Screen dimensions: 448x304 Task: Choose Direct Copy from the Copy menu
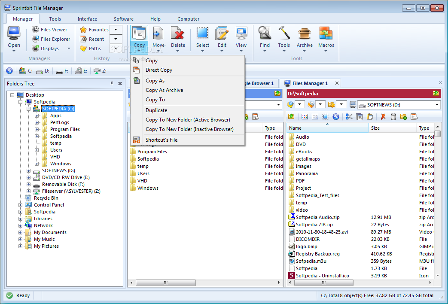point(187,70)
